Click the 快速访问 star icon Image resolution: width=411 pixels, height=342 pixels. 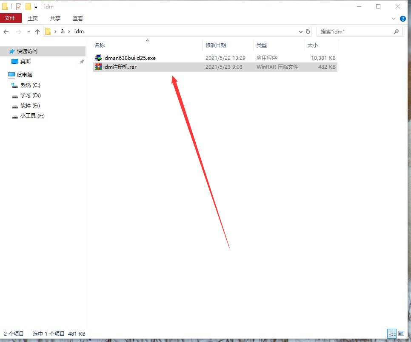[11, 51]
